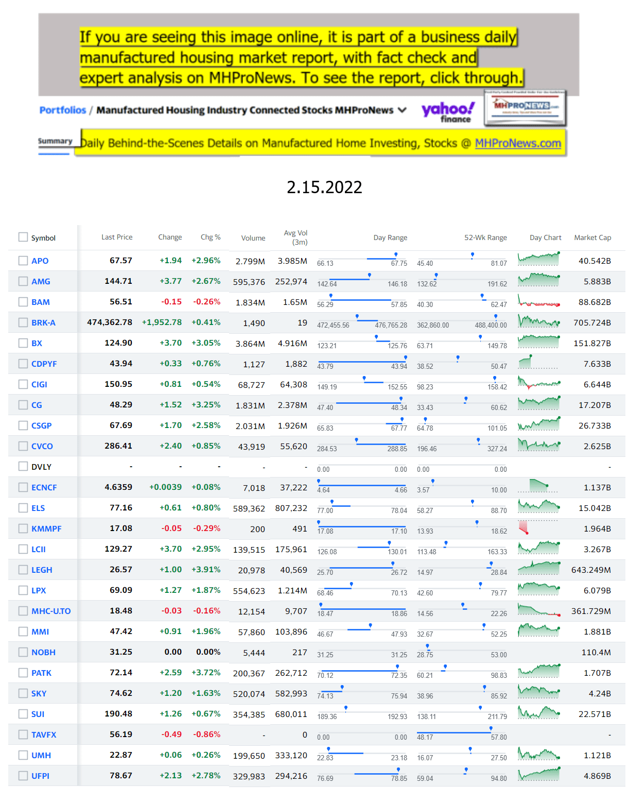The image size is (628, 802).
Task: Open the AMG day chart sparkline
Action: click(x=539, y=279)
